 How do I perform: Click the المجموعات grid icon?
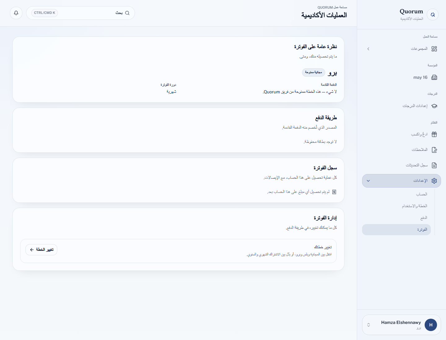coord(434,49)
